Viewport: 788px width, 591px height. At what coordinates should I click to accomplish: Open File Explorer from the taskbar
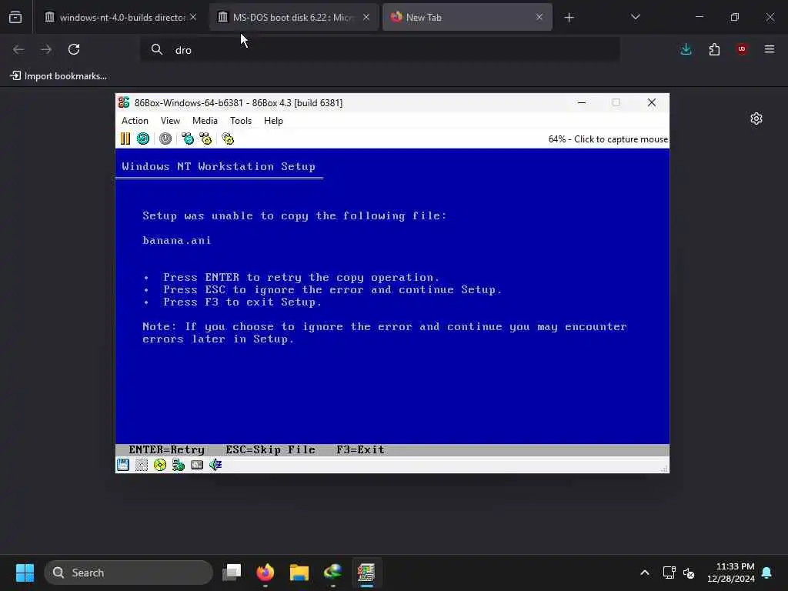coord(299,573)
